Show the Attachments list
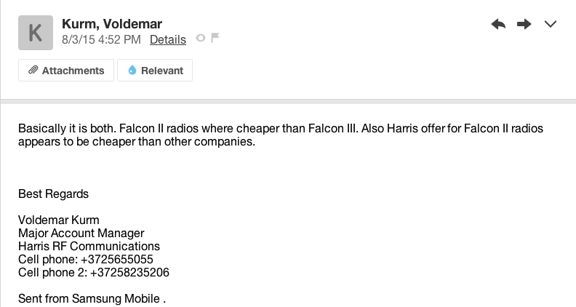576x307 pixels. click(66, 71)
